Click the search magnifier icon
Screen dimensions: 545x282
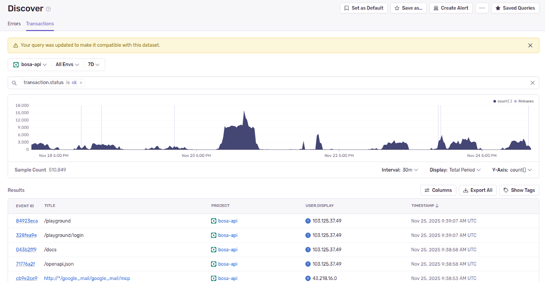pos(14,83)
